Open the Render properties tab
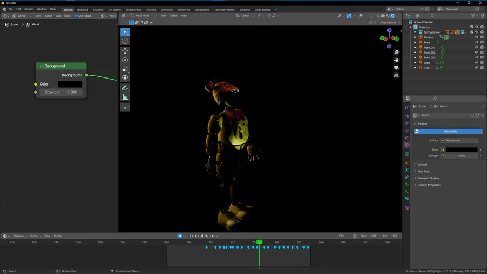 tap(406, 116)
